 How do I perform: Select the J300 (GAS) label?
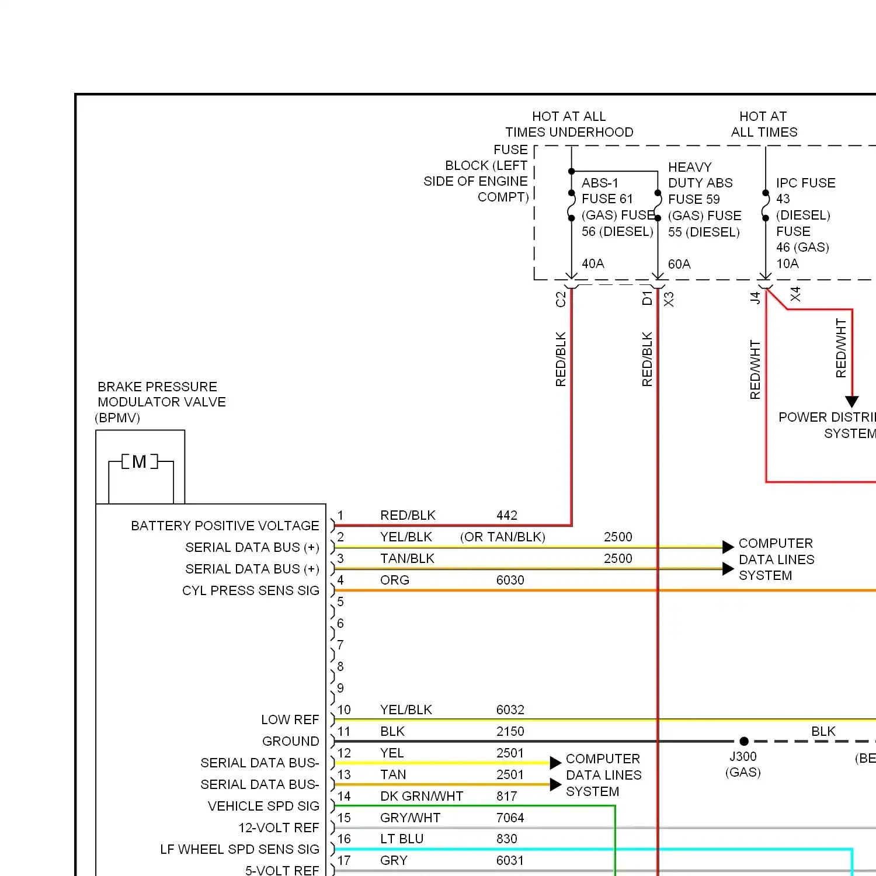point(743,764)
